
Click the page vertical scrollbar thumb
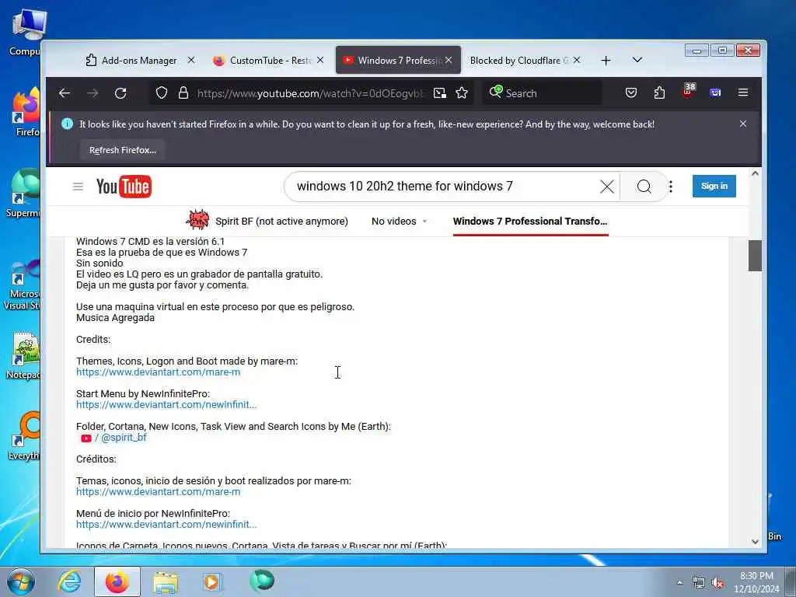coord(755,256)
